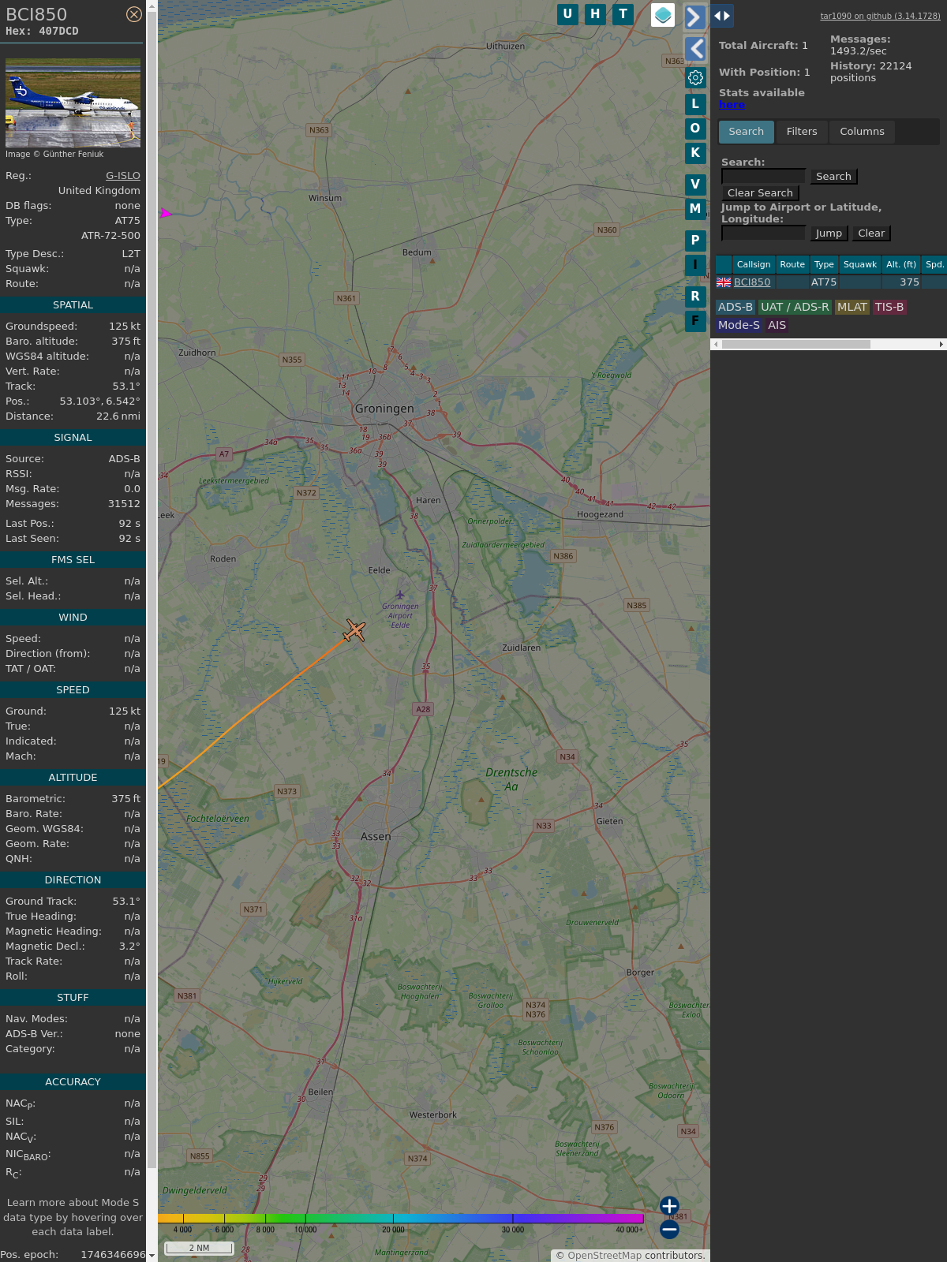Toggle the L map button

tap(695, 104)
